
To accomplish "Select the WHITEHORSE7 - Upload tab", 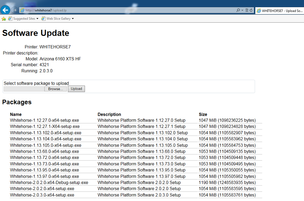I will (x=280, y=11).
